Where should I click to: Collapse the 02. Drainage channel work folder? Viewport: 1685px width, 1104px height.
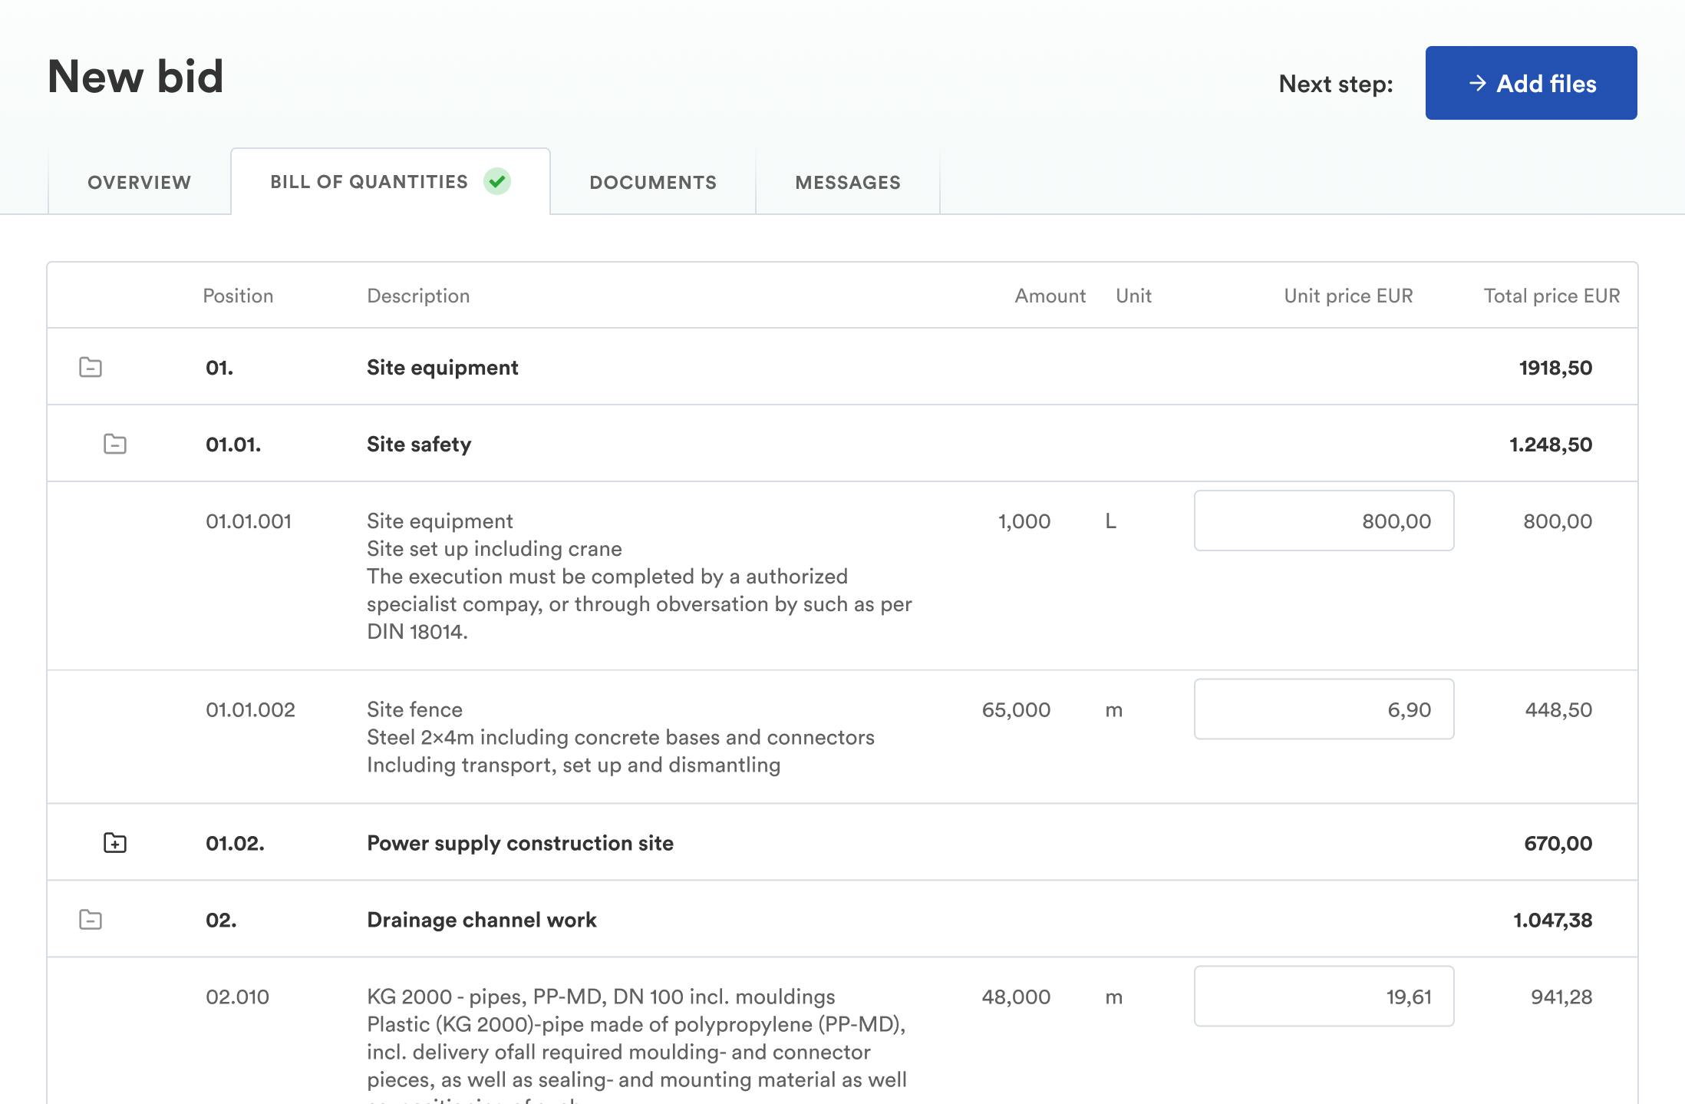(91, 920)
